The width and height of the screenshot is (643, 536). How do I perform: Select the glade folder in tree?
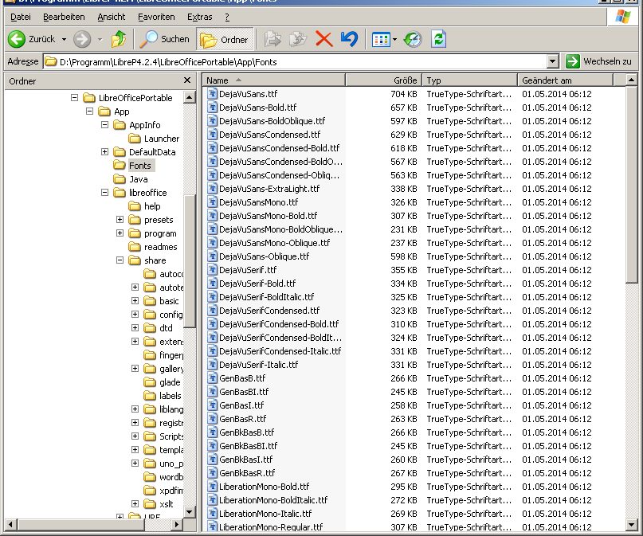[170, 382]
